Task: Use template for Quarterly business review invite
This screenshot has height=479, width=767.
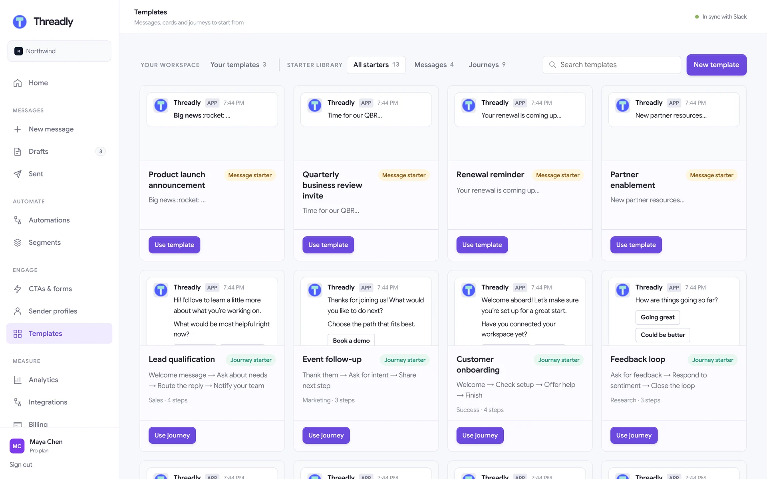Action: 328,245
